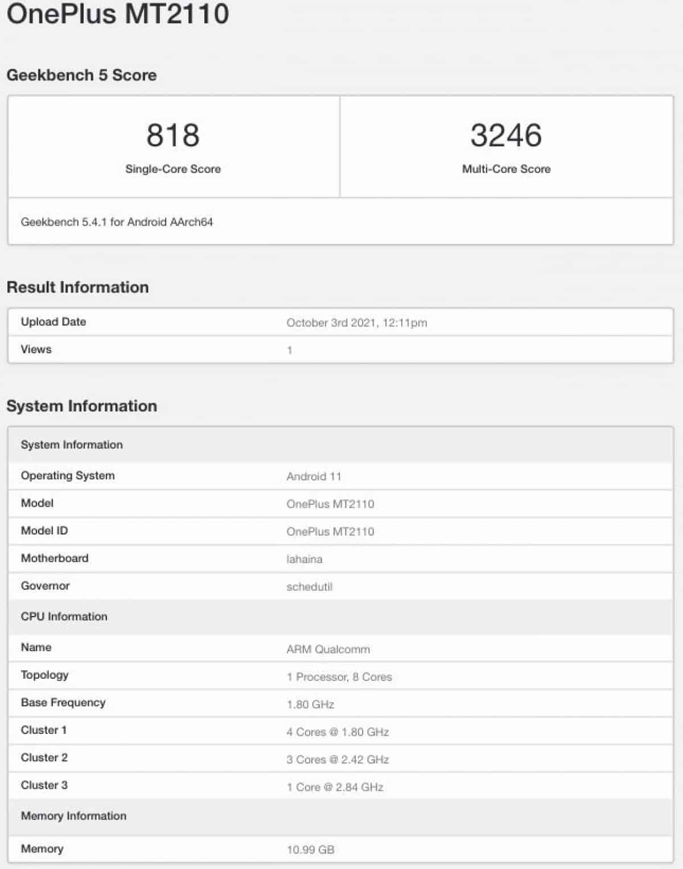The width and height of the screenshot is (683, 869).
Task: Select the Model value OnePlus MT2110
Action: coord(330,504)
